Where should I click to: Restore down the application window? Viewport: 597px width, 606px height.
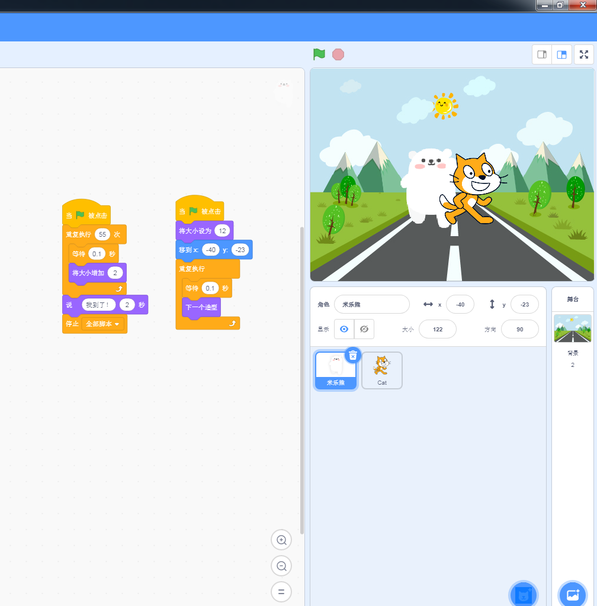[x=560, y=5]
